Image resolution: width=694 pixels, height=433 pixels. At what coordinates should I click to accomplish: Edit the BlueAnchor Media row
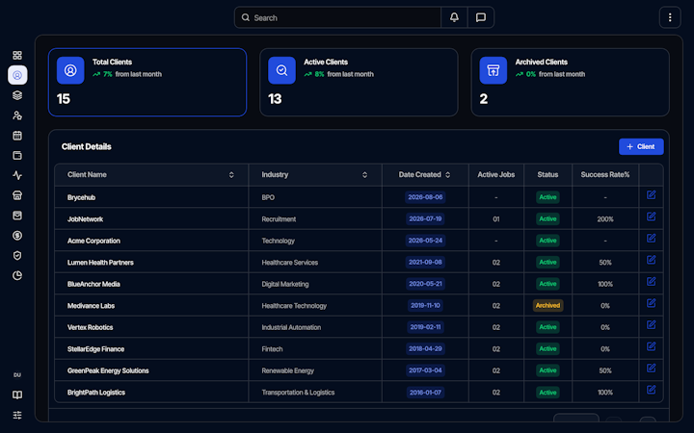pyautogui.click(x=651, y=281)
